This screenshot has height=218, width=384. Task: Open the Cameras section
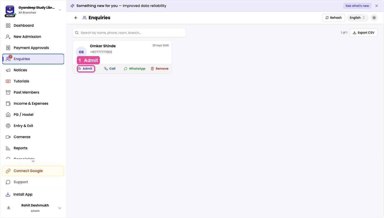[x=33, y=137]
